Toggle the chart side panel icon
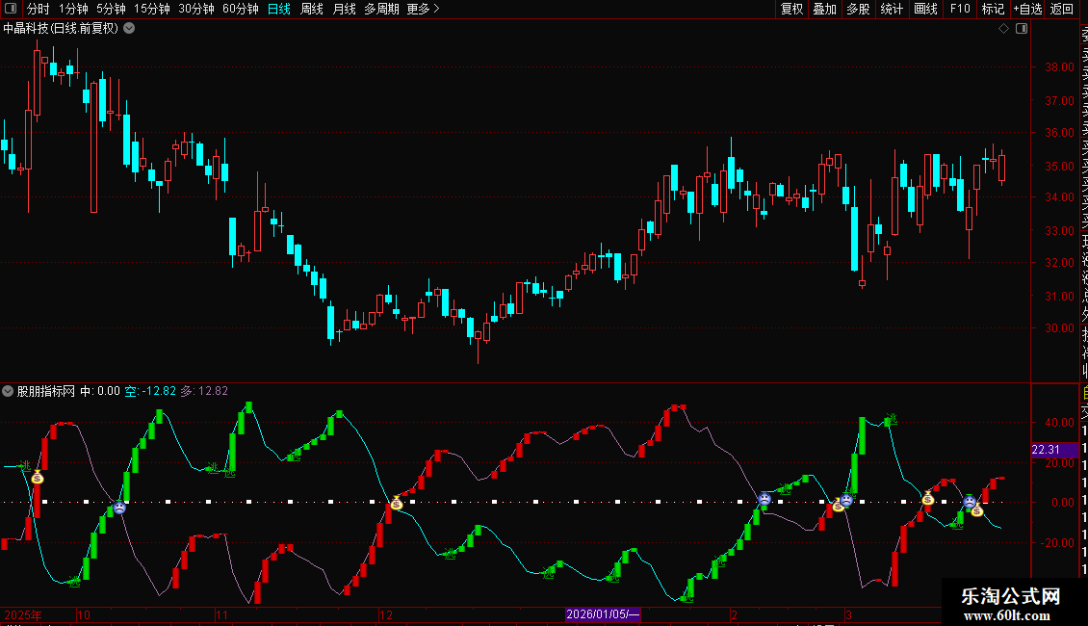1088x626 pixels. [x=1022, y=29]
